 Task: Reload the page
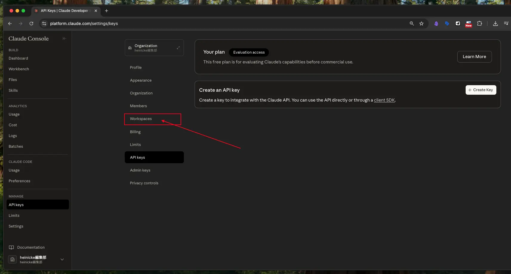31,24
